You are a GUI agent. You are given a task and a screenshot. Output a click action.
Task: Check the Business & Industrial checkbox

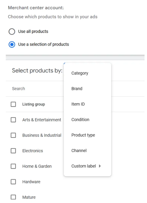(x=13, y=135)
